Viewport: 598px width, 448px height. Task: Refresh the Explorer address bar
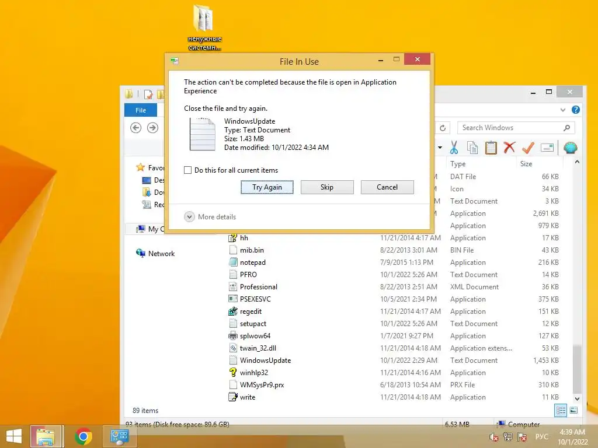(443, 128)
